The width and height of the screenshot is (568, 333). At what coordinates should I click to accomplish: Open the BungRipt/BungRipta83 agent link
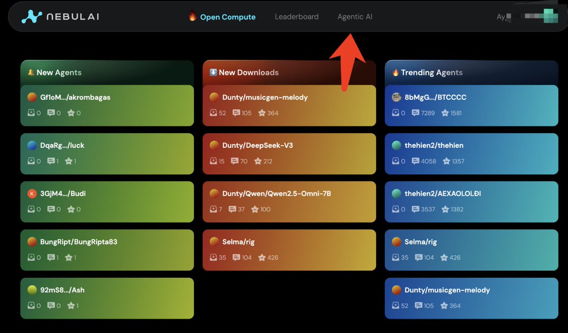pos(79,242)
